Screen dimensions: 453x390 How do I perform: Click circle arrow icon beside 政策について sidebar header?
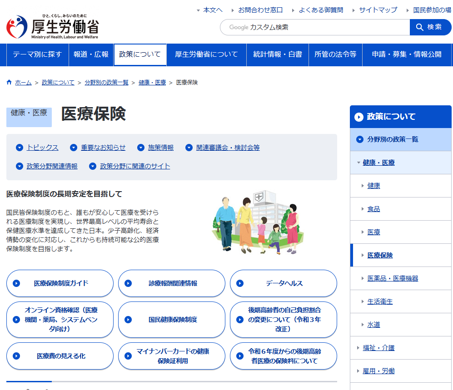359,117
